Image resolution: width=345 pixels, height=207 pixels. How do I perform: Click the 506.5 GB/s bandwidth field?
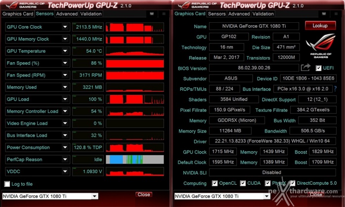point(313,130)
